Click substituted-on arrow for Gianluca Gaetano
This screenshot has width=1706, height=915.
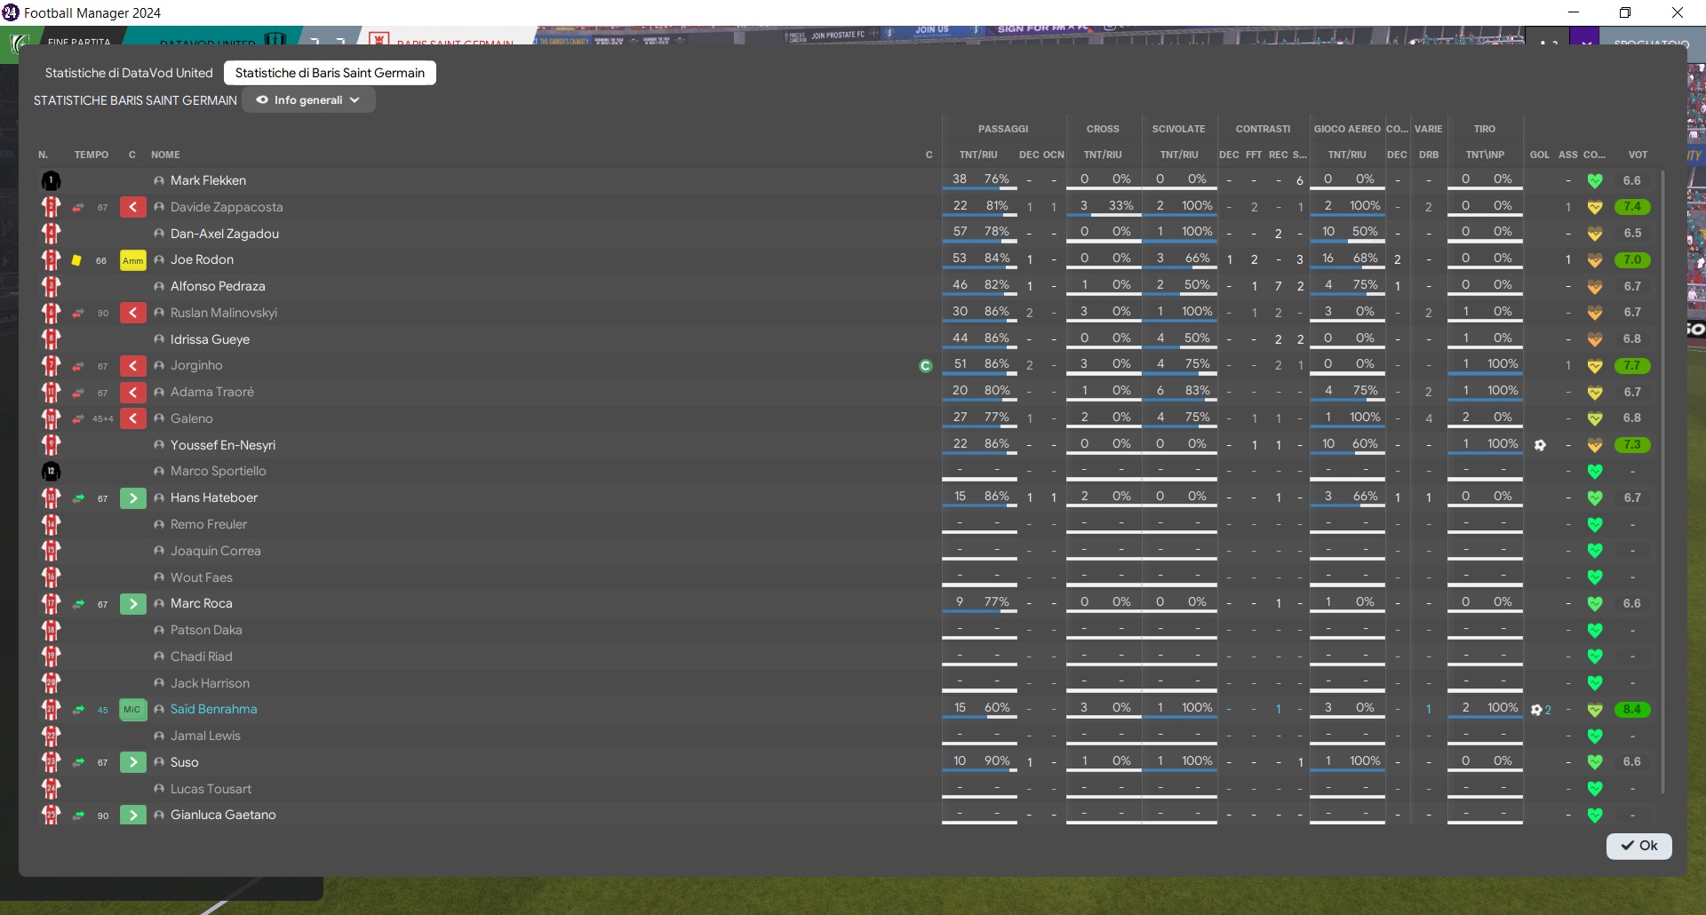pyautogui.click(x=132, y=815)
